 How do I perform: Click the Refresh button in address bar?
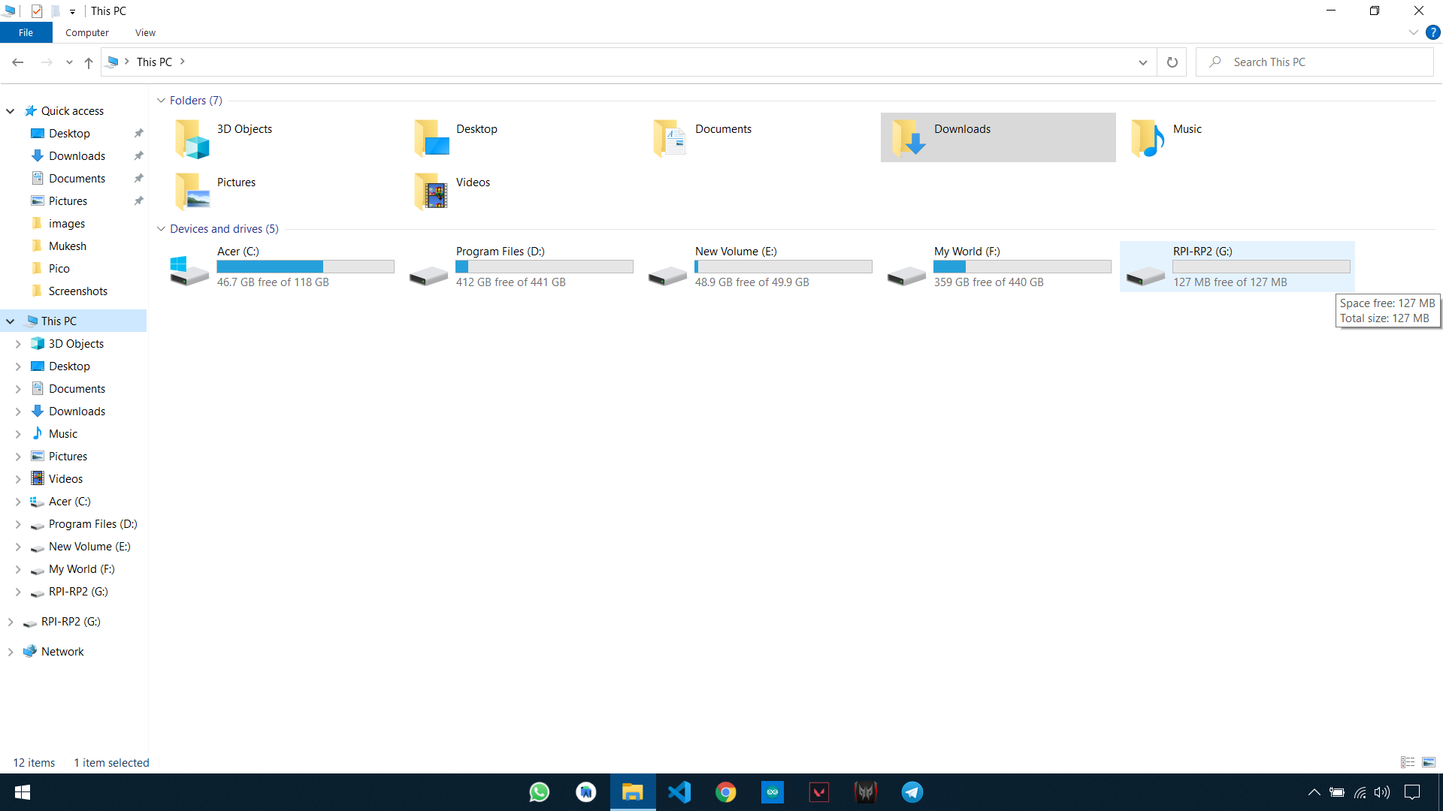tap(1172, 62)
